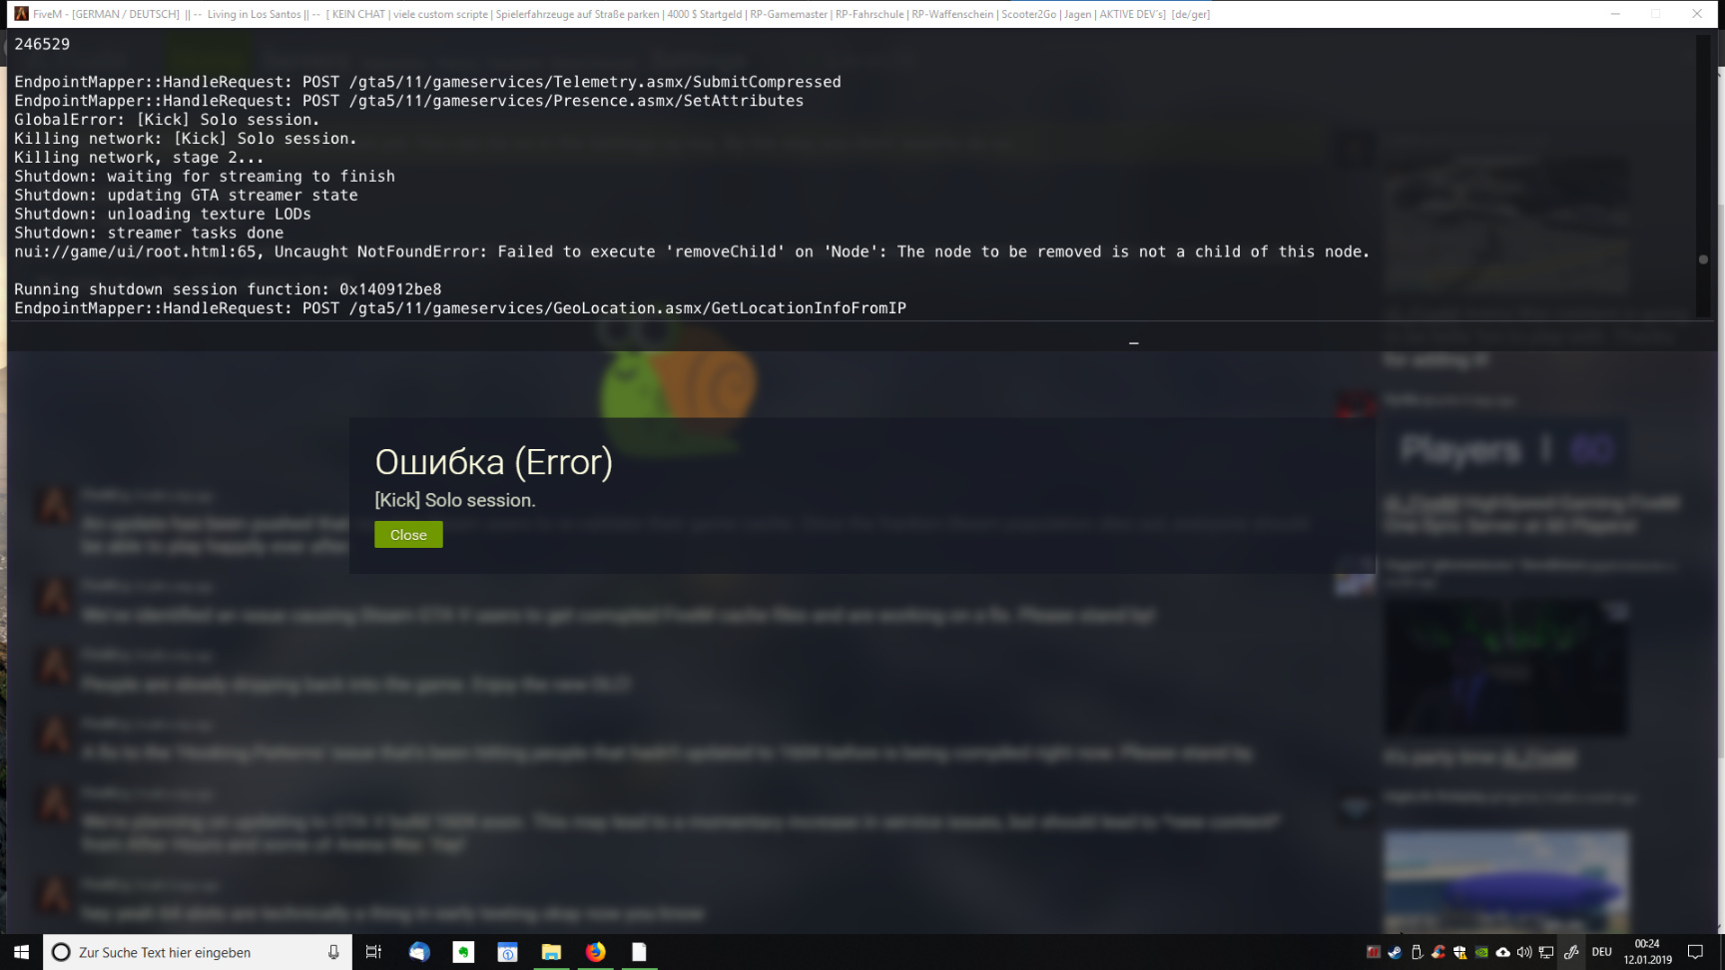Viewport: 1725px width, 970px height.
Task: Select the 'Killing network, stage 2...' log line
Action: pyautogui.click(x=139, y=158)
